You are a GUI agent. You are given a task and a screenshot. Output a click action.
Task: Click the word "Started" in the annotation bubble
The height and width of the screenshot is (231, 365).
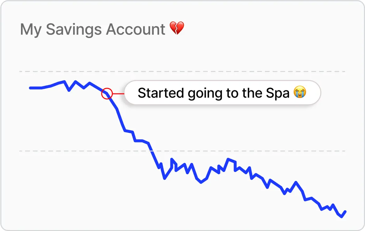pyautogui.click(x=161, y=93)
